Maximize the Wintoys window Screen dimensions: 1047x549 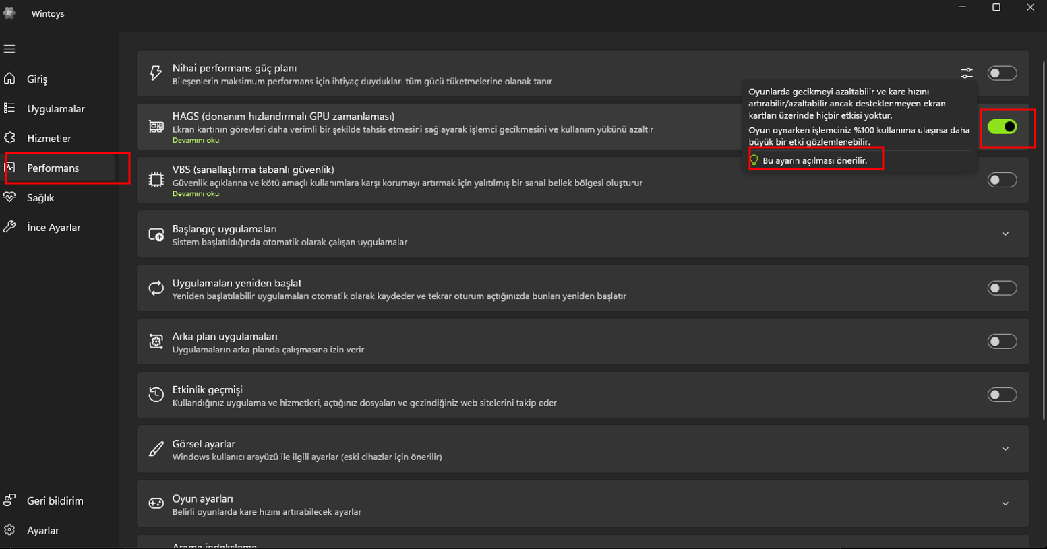coord(996,7)
